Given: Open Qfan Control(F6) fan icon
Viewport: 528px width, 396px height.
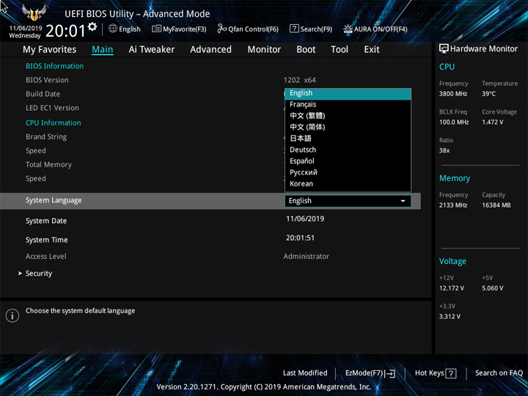Looking at the screenshot, I should (221, 29).
